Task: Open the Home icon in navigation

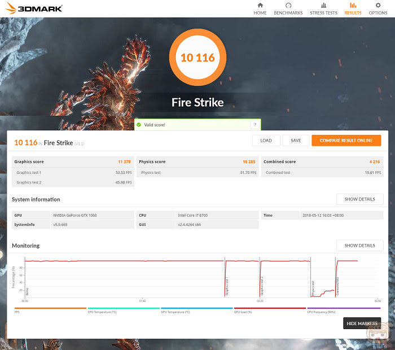Action: point(260,5)
